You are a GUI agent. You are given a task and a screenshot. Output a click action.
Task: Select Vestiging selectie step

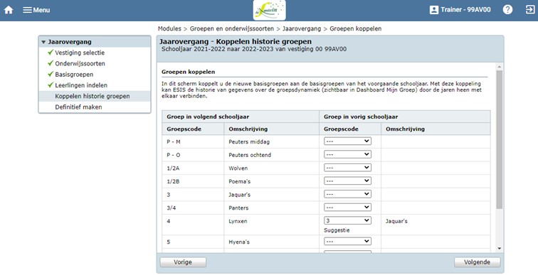pyautogui.click(x=80, y=53)
